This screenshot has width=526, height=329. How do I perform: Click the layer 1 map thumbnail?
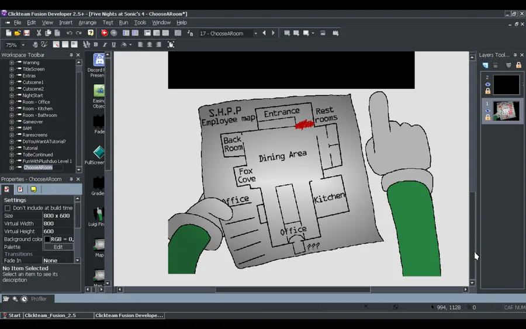point(506,111)
